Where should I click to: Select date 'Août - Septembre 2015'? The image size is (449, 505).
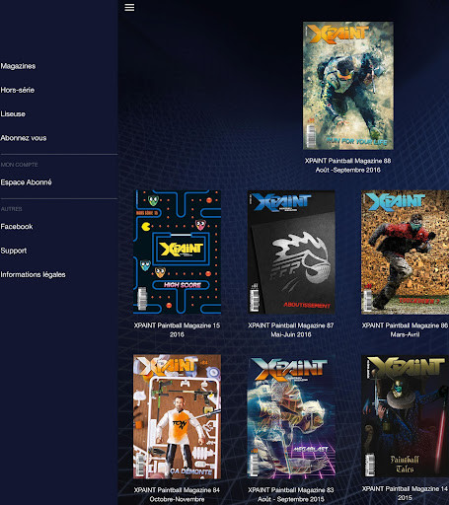pos(291,499)
